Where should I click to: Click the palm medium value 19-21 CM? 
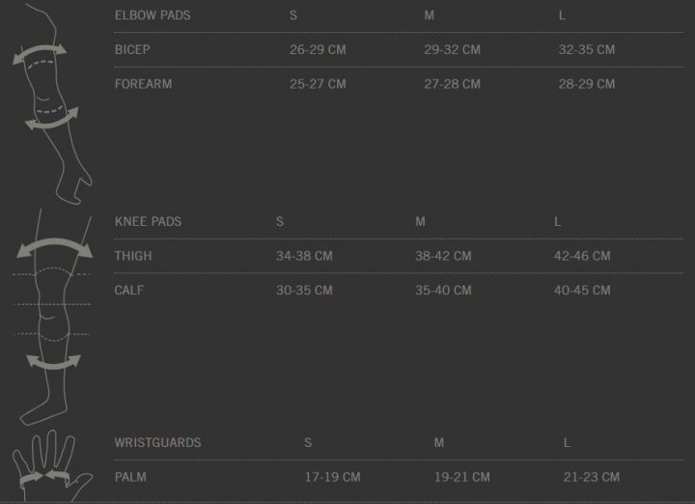(461, 477)
